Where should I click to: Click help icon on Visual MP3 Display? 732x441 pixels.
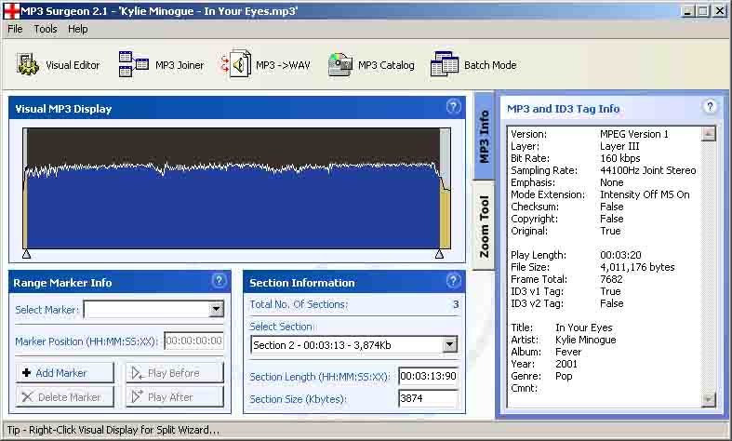(453, 107)
